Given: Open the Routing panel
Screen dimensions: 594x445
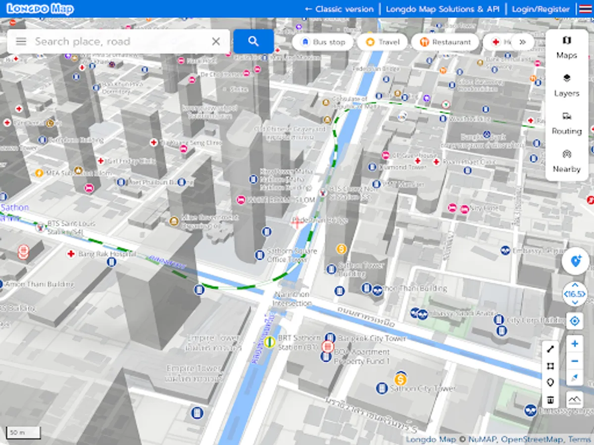Looking at the screenshot, I should coord(566,123).
